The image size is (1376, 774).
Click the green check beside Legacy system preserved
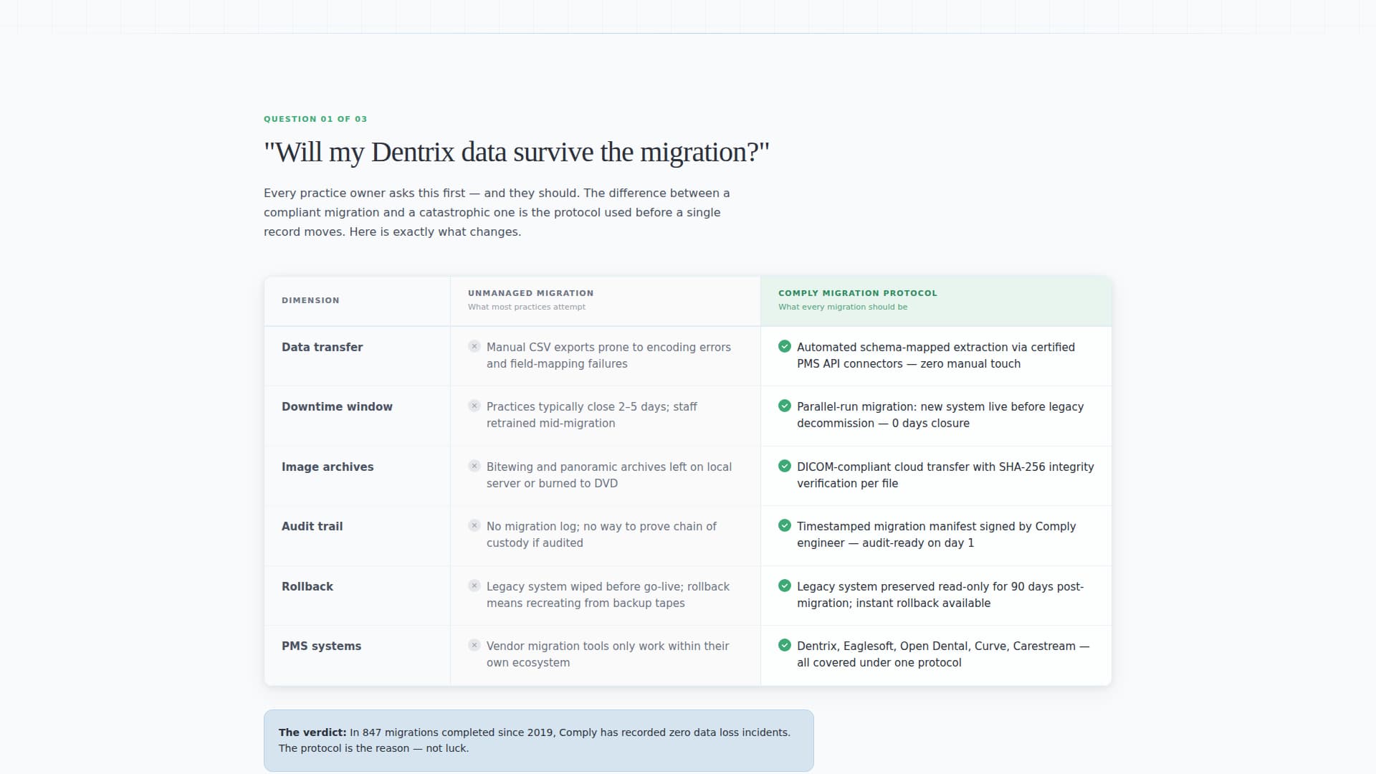pos(785,586)
